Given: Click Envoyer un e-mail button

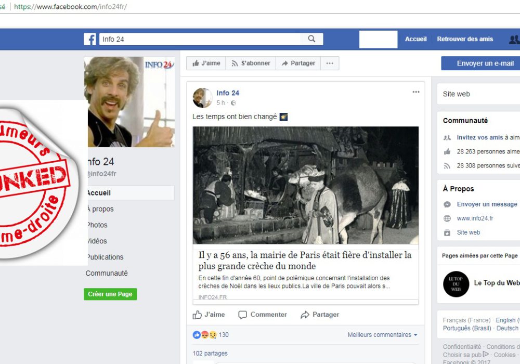Looking at the screenshot, I should (480, 63).
